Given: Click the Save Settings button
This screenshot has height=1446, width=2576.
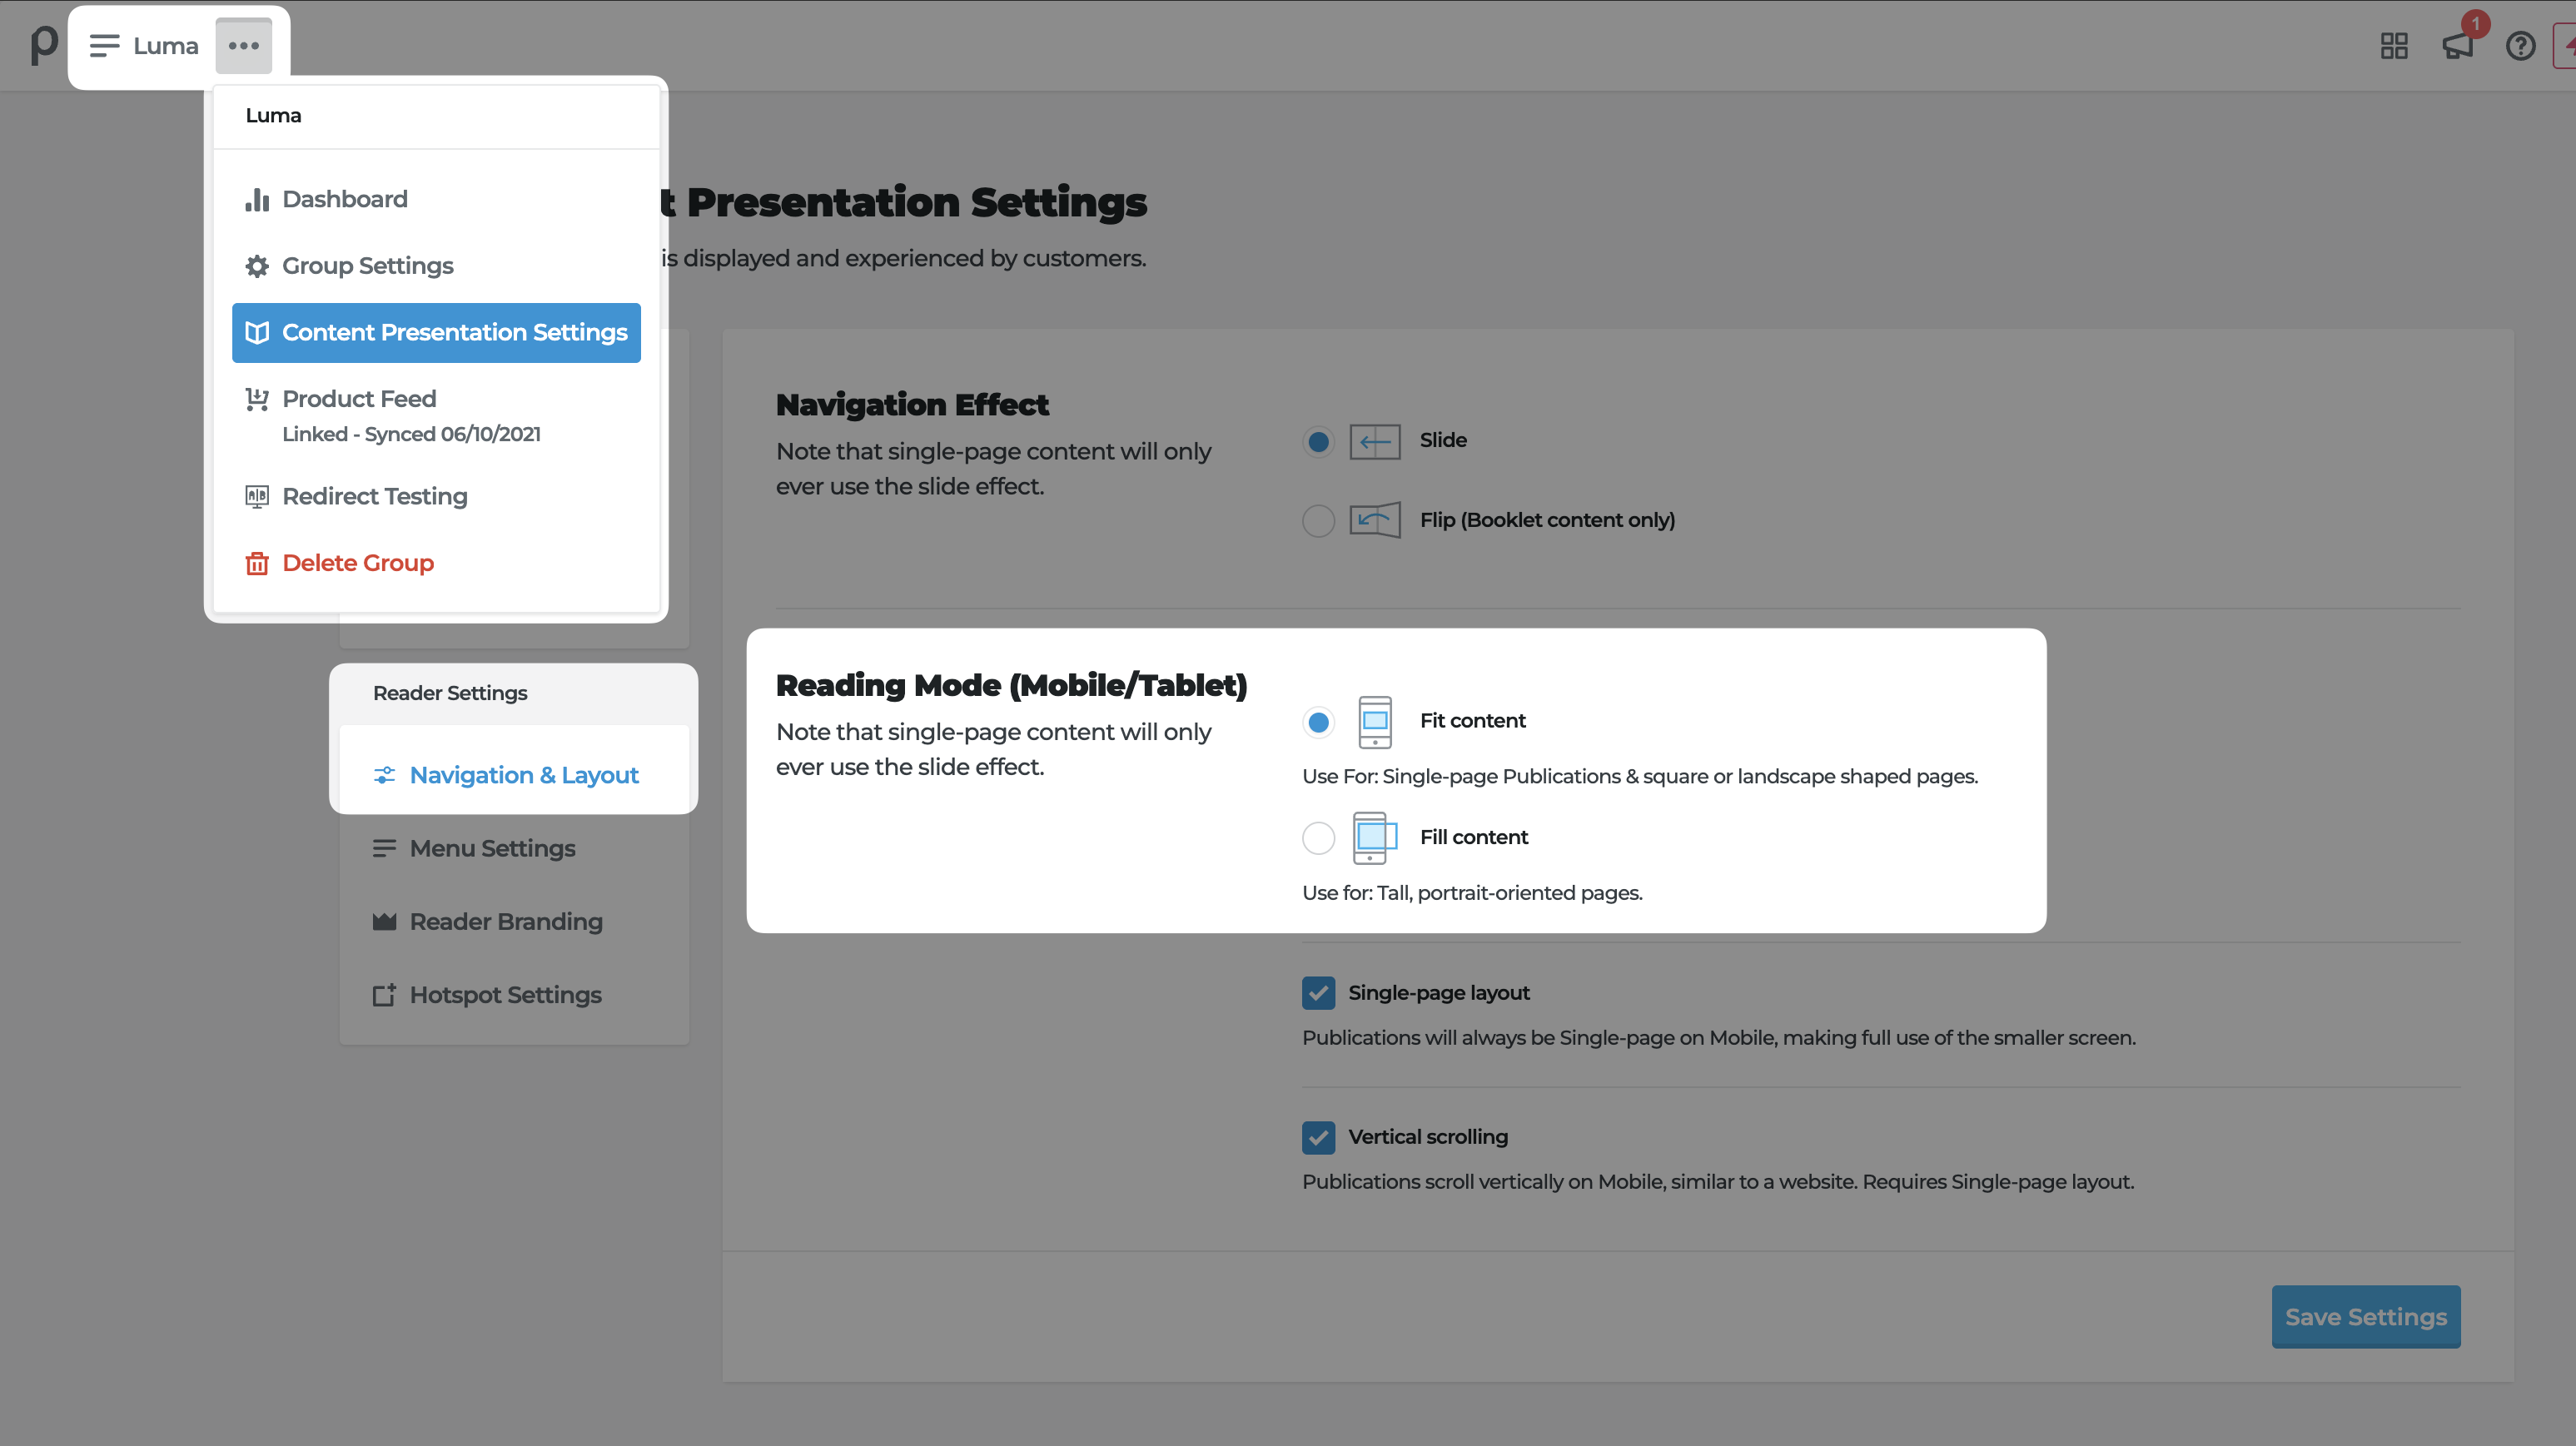Looking at the screenshot, I should click(2365, 1317).
